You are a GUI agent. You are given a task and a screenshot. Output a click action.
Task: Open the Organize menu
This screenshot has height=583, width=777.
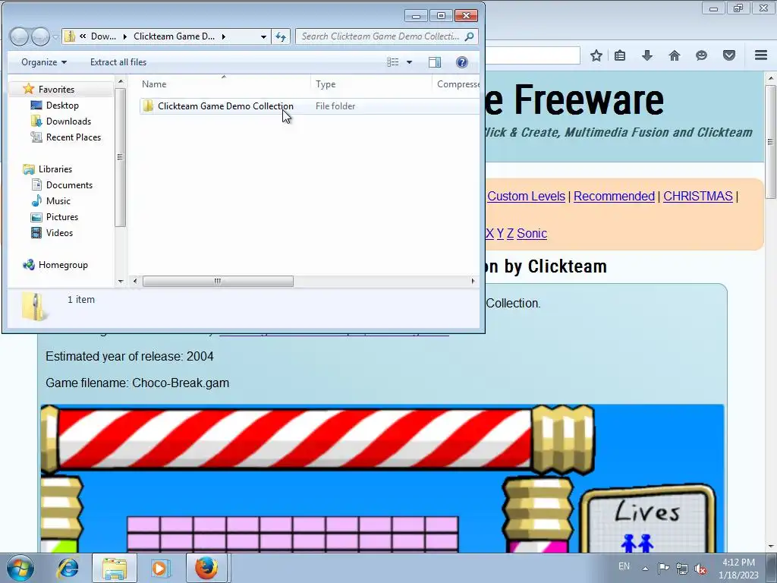43,62
